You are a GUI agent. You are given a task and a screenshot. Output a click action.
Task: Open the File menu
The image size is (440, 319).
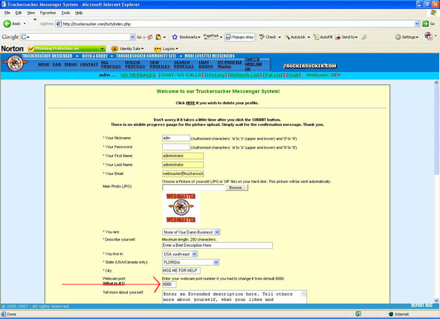point(7,13)
